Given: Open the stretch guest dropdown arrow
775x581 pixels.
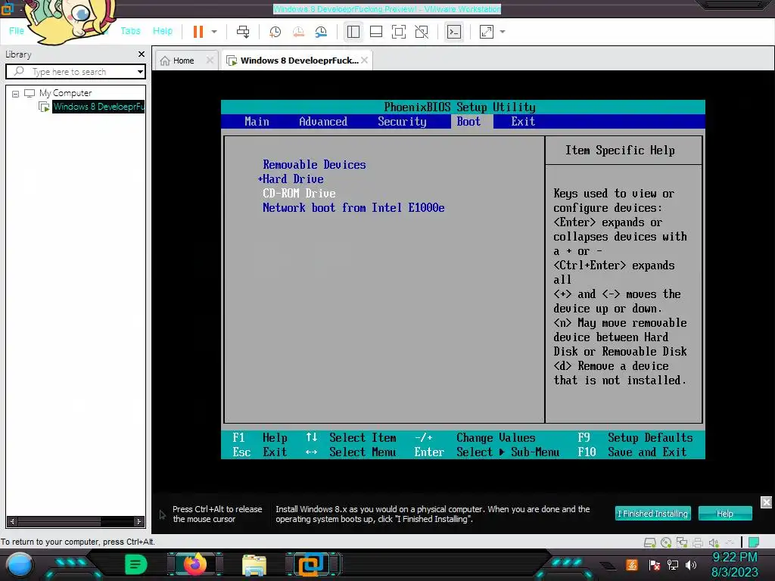Looking at the screenshot, I should click(x=503, y=32).
